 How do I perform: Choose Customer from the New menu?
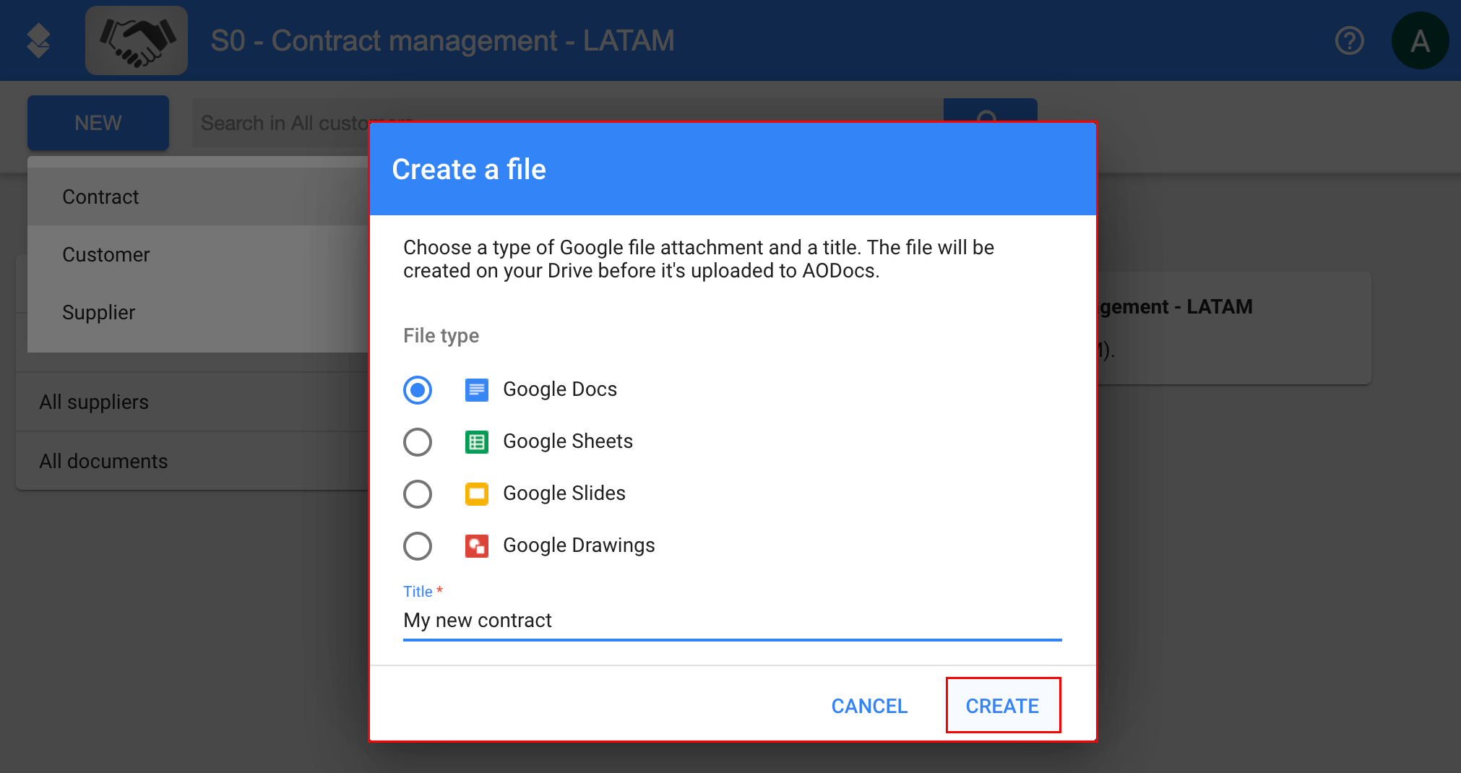coord(198,254)
